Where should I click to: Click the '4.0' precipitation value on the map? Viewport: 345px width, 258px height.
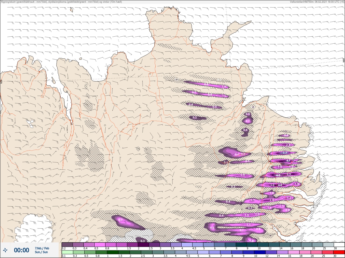point(280,185)
